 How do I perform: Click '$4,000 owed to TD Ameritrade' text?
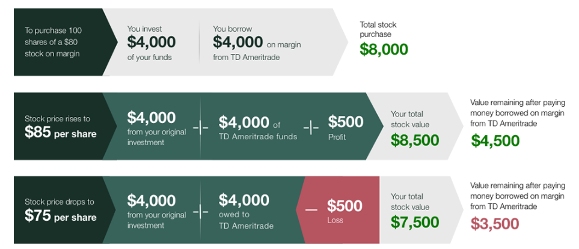[x=247, y=211]
